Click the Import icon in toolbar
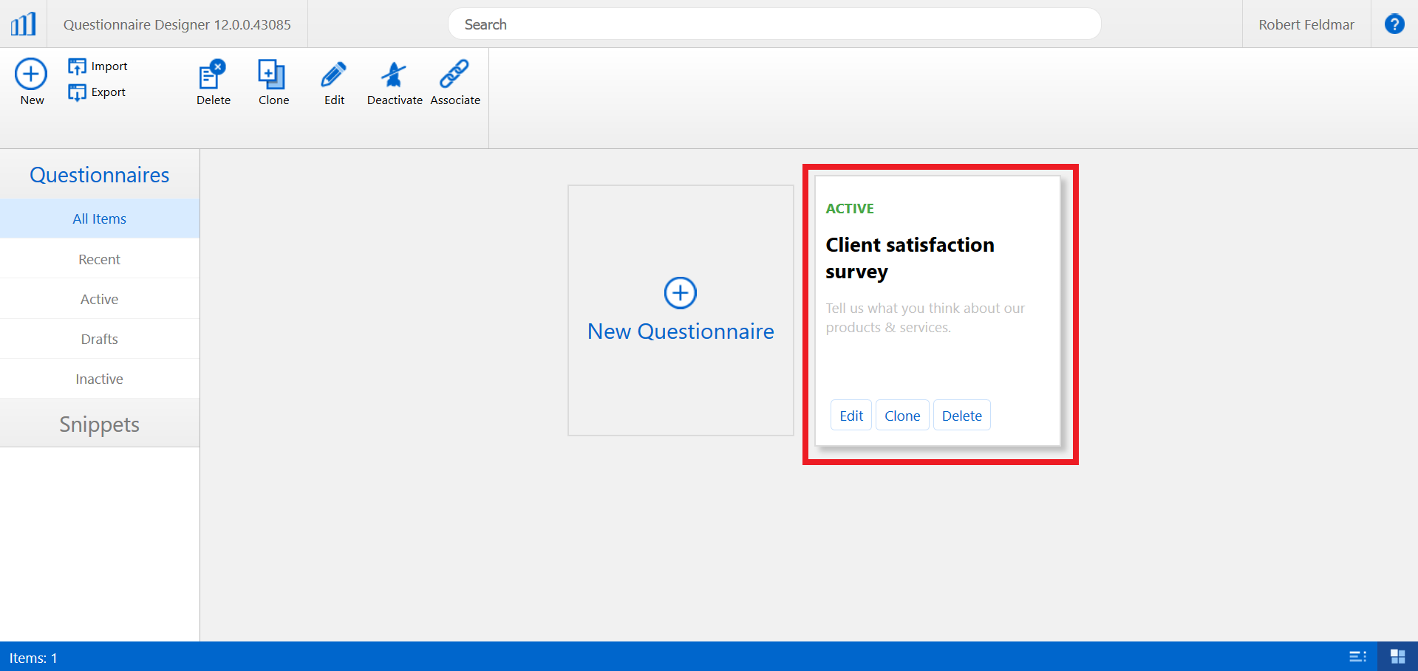The image size is (1418, 671). 77,66
